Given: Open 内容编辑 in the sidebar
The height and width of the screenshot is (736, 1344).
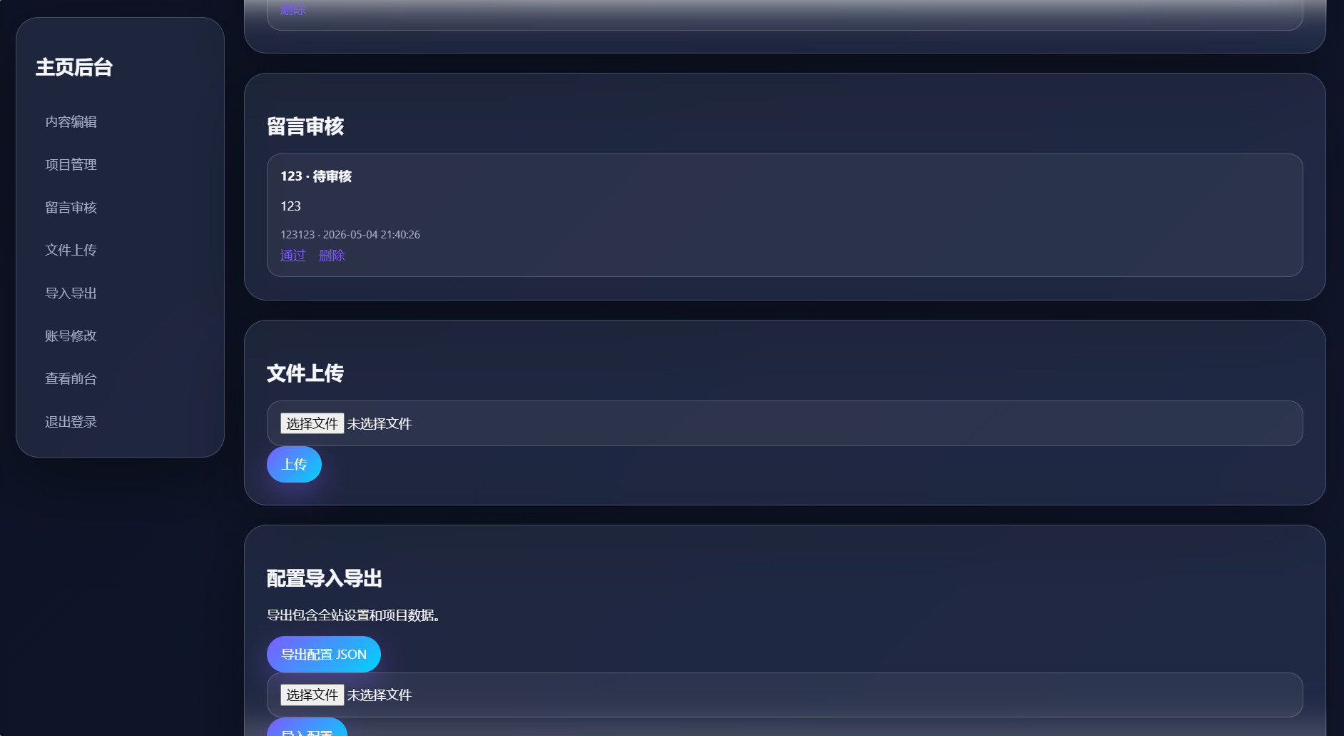Looking at the screenshot, I should click(x=71, y=122).
